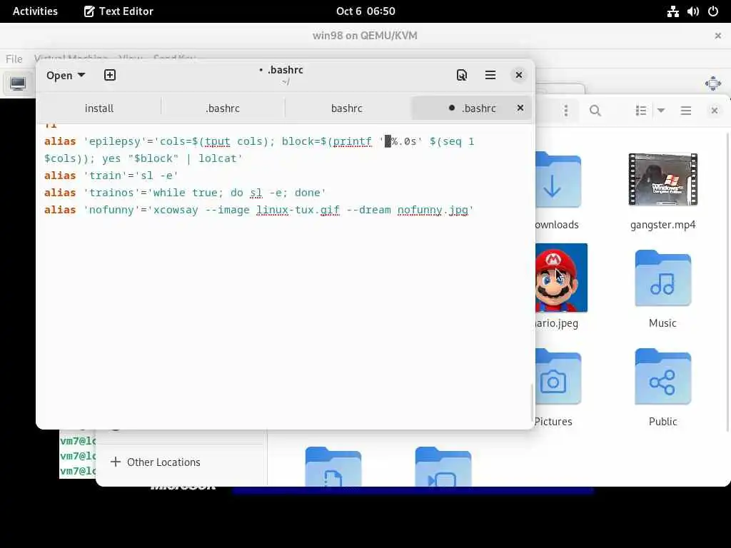This screenshot has width=731, height=548.
Task: Open the find-in-document search icon in Text Editor
Action: pos(462,75)
